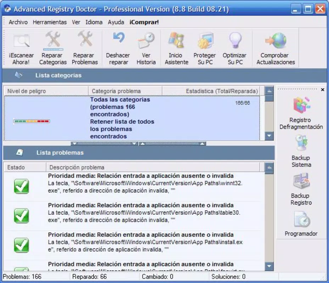Viewport: 329px width, 283px height.
Task: Click the problems list scroll up arrow
Action: coord(269,167)
